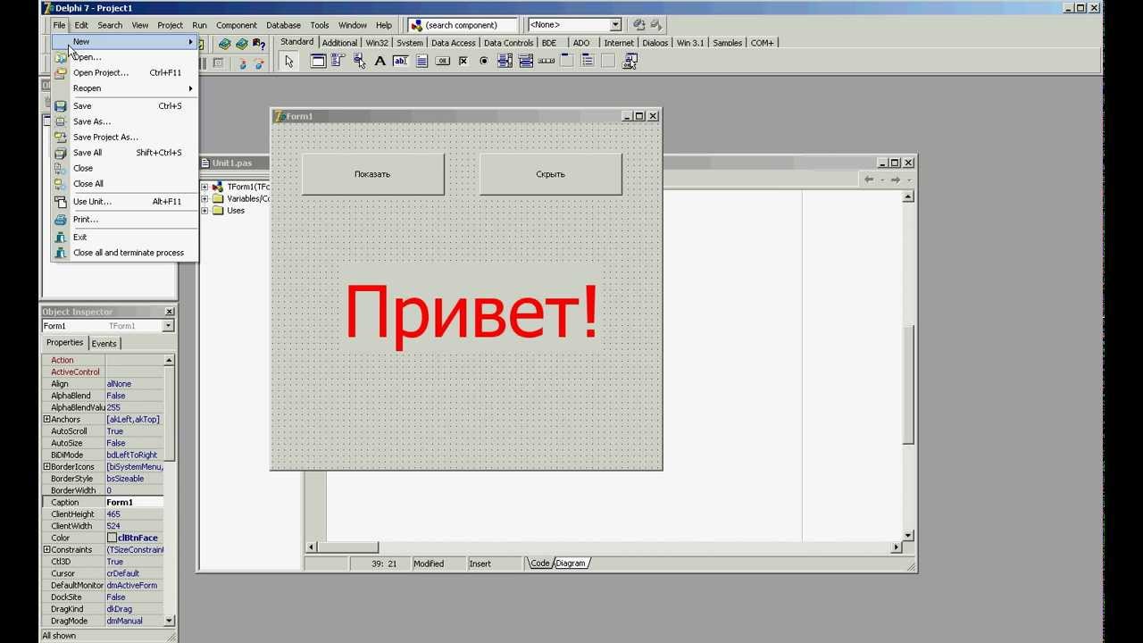Choose Open Project from File menu

[124, 72]
